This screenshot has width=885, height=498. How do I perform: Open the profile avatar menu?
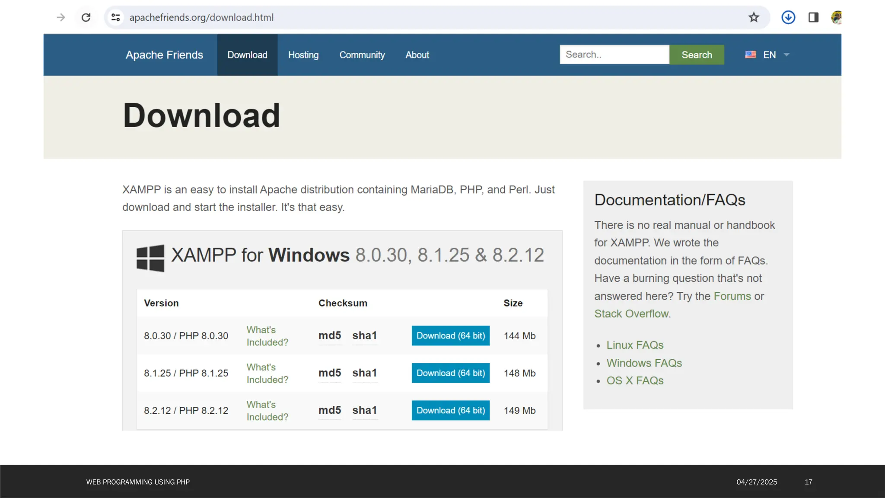[x=836, y=17]
